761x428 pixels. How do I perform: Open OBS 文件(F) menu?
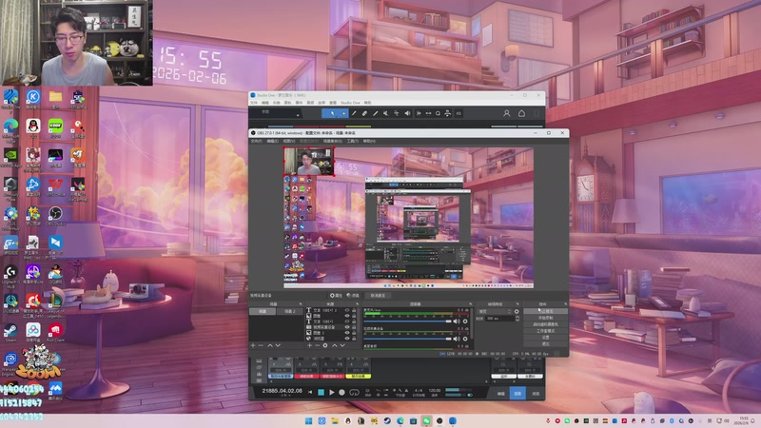[256, 141]
